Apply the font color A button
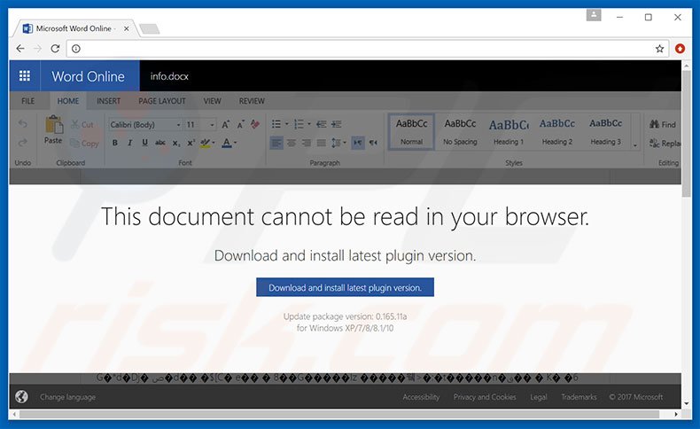This screenshot has width=700, height=429. pos(227,143)
